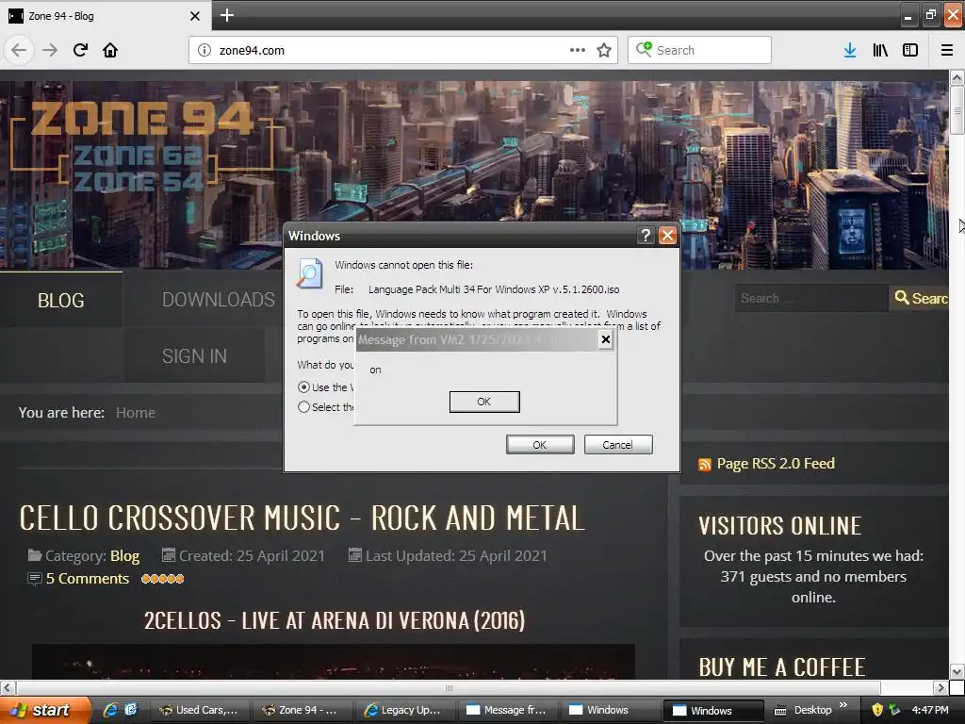Open the Cello Crossover Music article title
Image resolution: width=965 pixels, height=724 pixels.
[302, 518]
